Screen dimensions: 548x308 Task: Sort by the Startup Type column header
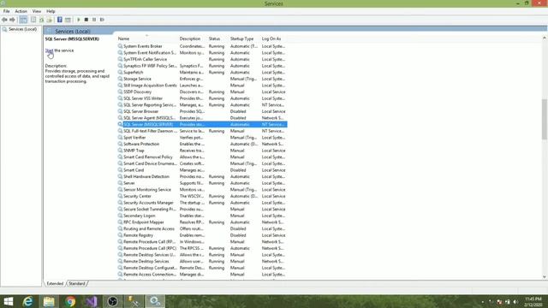pos(244,38)
